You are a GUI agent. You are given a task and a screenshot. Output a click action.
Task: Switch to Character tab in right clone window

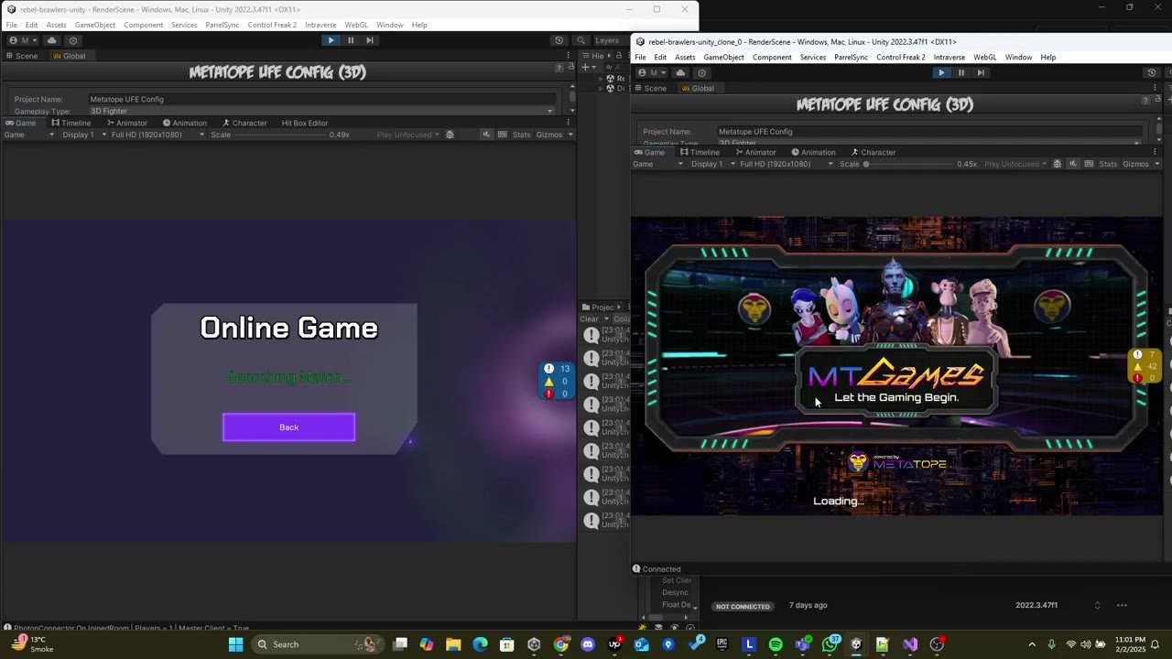tap(874, 152)
